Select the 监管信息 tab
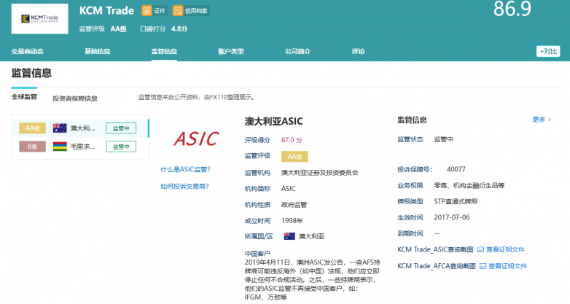570x304 pixels. pos(164,51)
